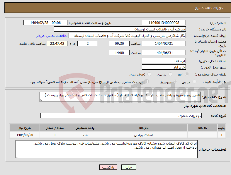The height and width of the screenshot is (175, 231).
Task: Select the جزیی purchase type radio
Action: (x=194, y=81)
